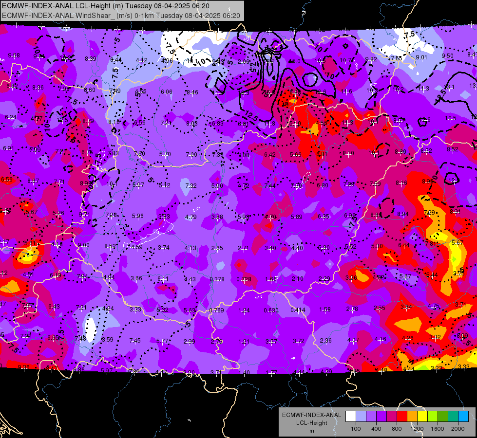Click the legend value 1200
Image resolution: width=477 pixels, height=438 pixels.
coord(417,429)
